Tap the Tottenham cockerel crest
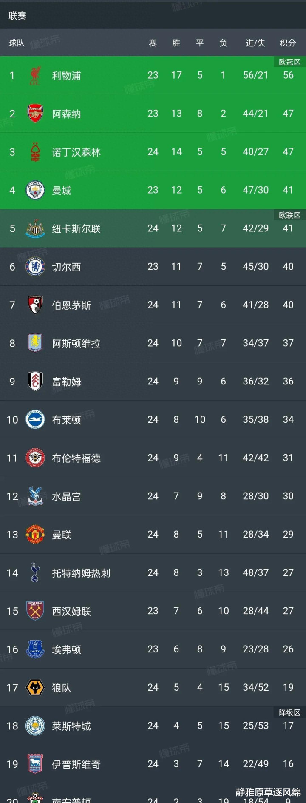The width and height of the screenshot is (306, 803). (35, 572)
